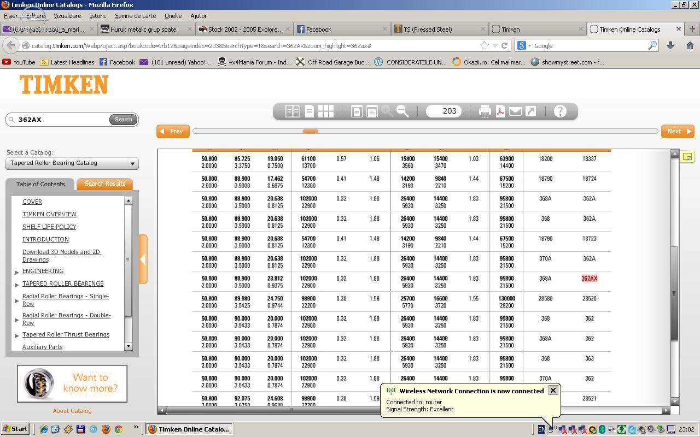700x437 pixels.
Task: Switch to the Search Results tab
Action: click(x=105, y=184)
